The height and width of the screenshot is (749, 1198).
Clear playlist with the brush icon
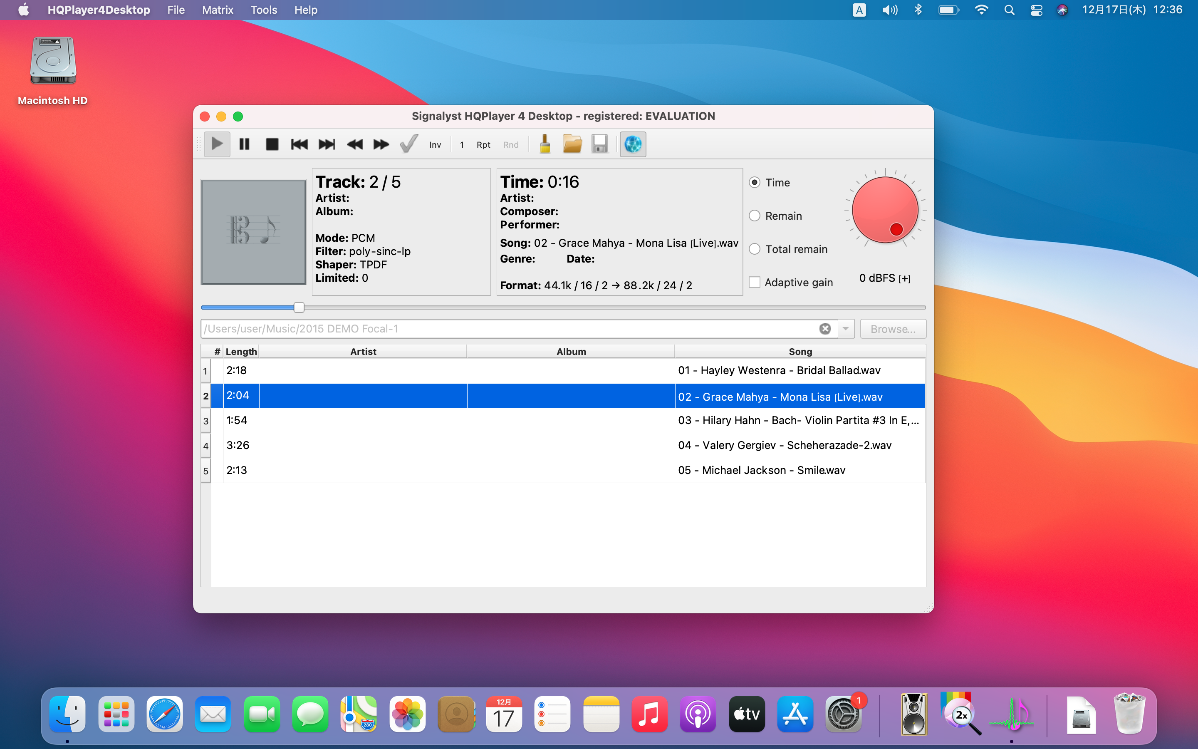click(x=545, y=144)
